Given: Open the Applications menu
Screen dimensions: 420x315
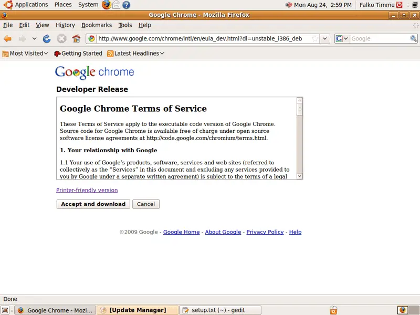Looking at the screenshot, I should pyautogui.click(x=31, y=5).
